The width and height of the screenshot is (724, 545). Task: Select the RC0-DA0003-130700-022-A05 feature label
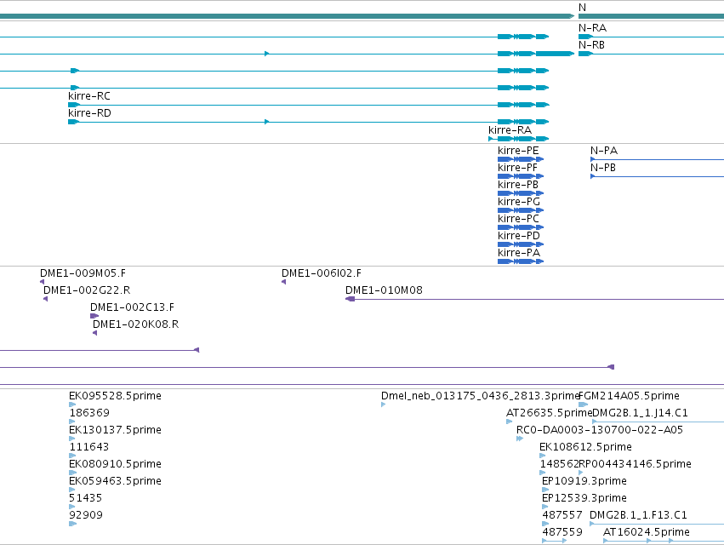click(599, 429)
